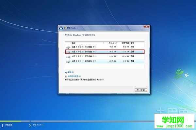Sort by the 总计大小 column header

point(110,43)
